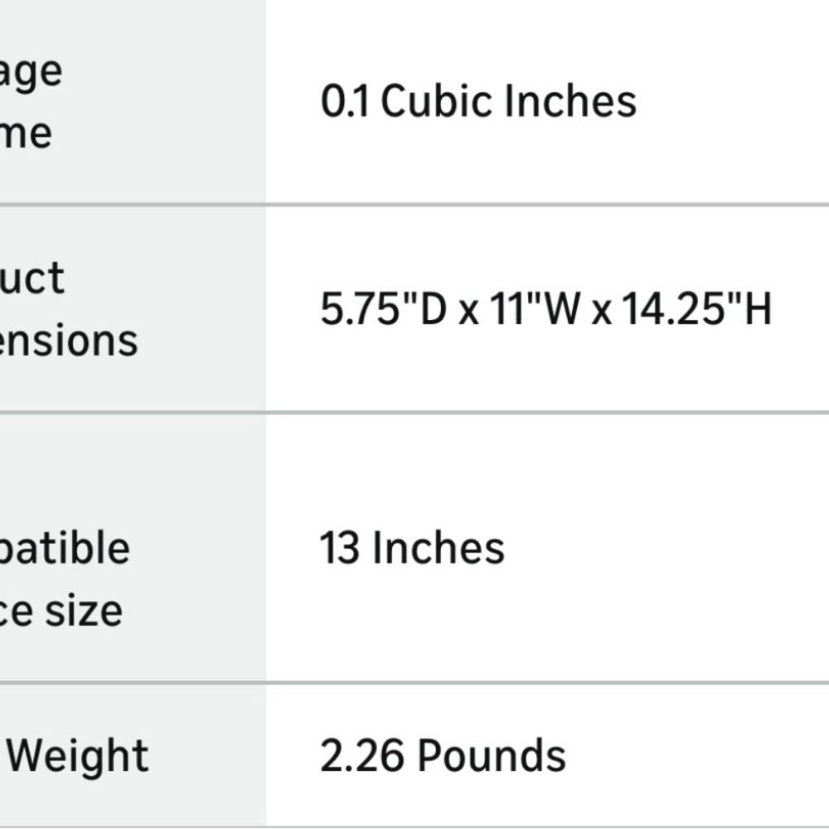
Task: Click the "patible" label text
Action: click(65, 547)
